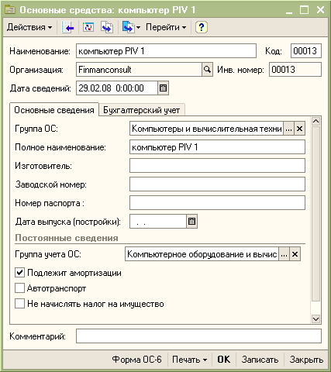Click the reread toolbar icon
Viewport: 331px width, 372px height.
tap(88, 27)
